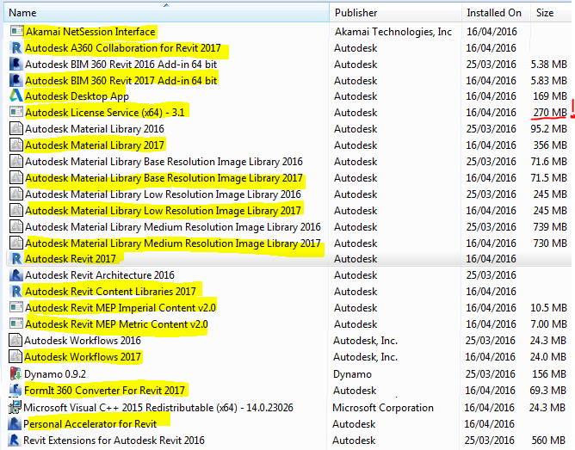Click the Revit MEP Metric Content icon
Viewport: 575px width, 450px height.
16,324
